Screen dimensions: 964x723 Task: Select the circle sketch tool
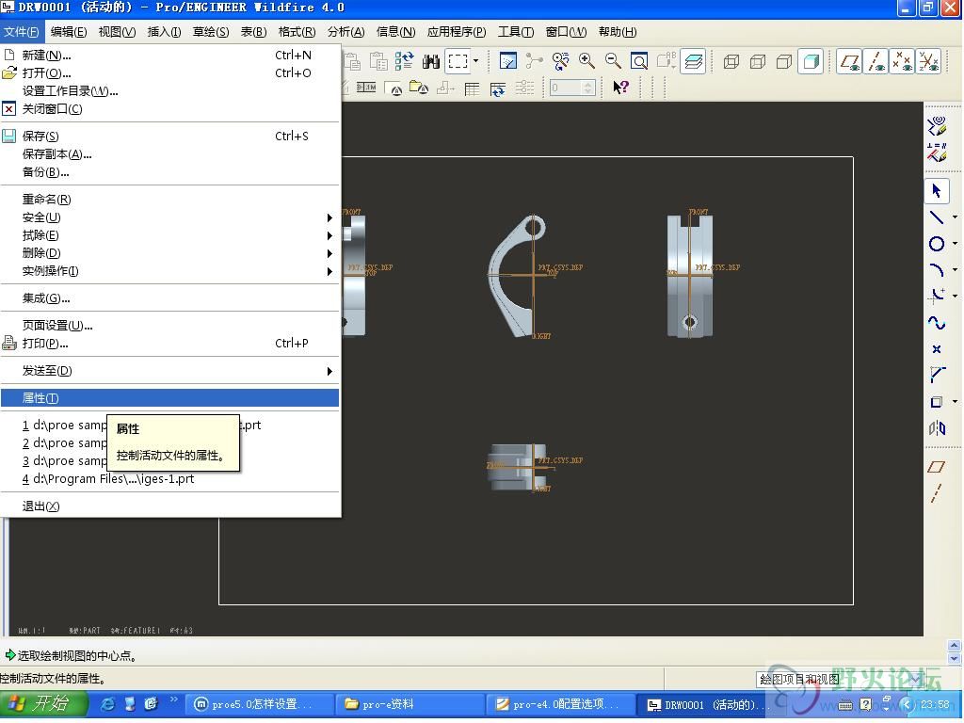(936, 244)
